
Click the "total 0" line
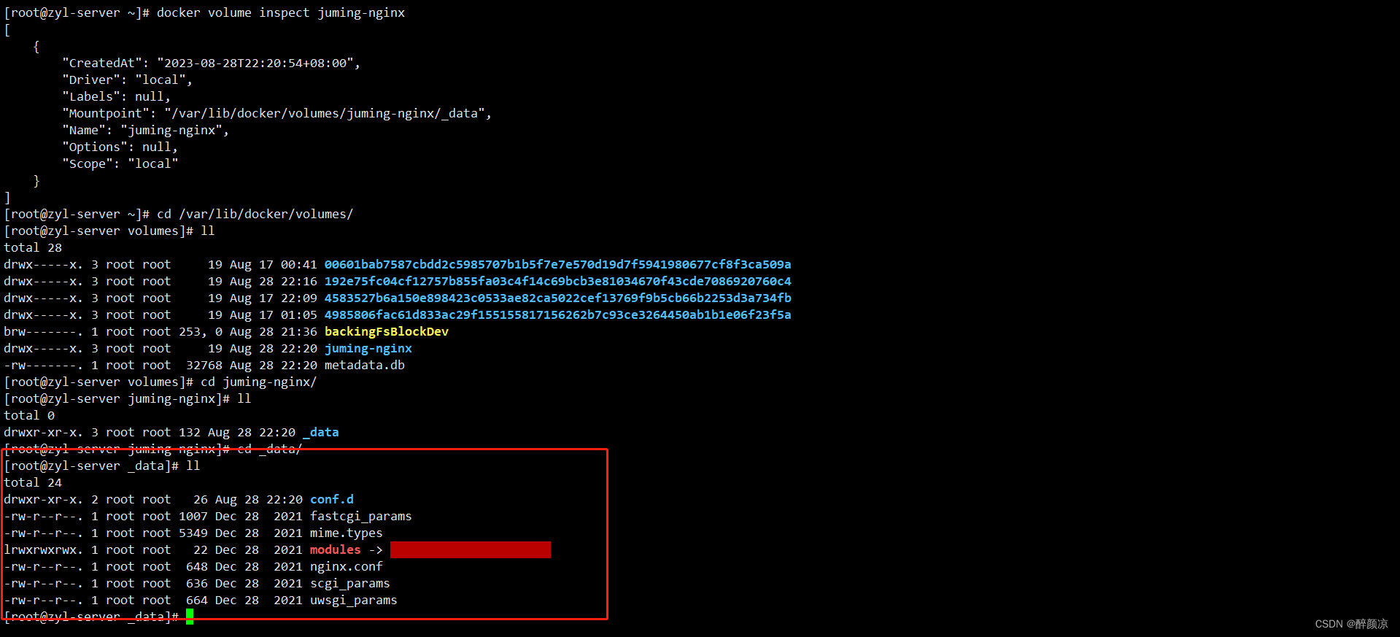(29, 415)
